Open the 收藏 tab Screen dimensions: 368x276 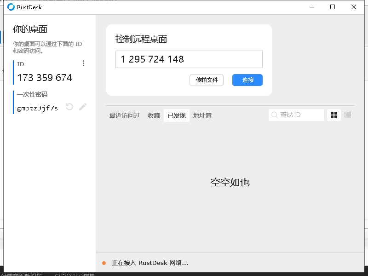coord(154,115)
